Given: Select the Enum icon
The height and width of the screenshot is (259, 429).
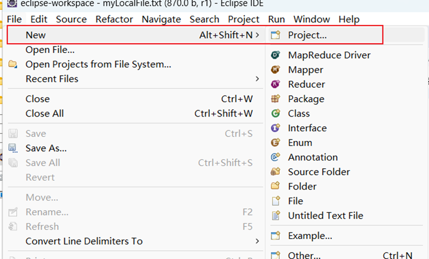Looking at the screenshot, I should coord(276,142).
